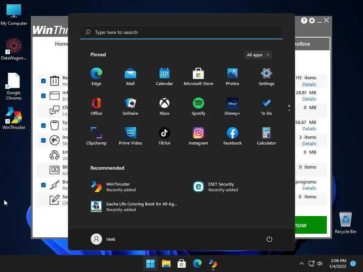Open Edge from the taskbar
Image resolution: width=363 pixels, height=272 pixels.
click(x=197, y=263)
